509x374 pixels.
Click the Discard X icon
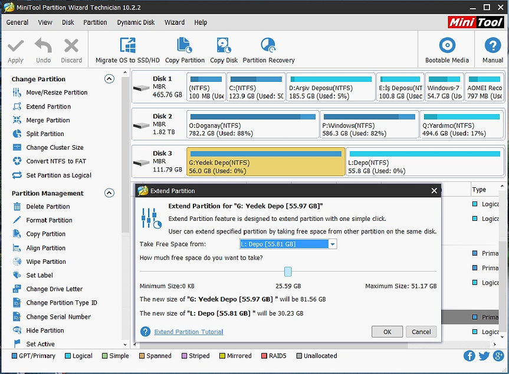(x=71, y=46)
